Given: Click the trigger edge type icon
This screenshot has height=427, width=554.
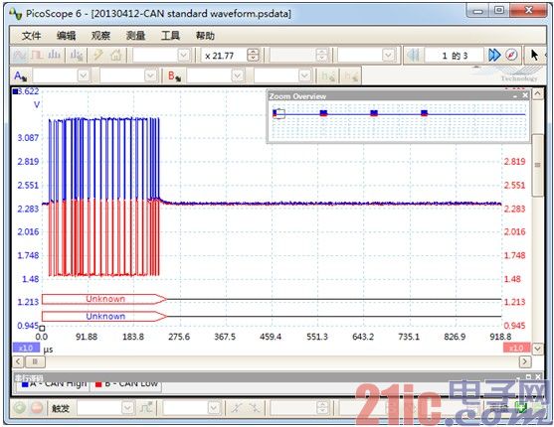Looking at the screenshot, I should [146, 408].
